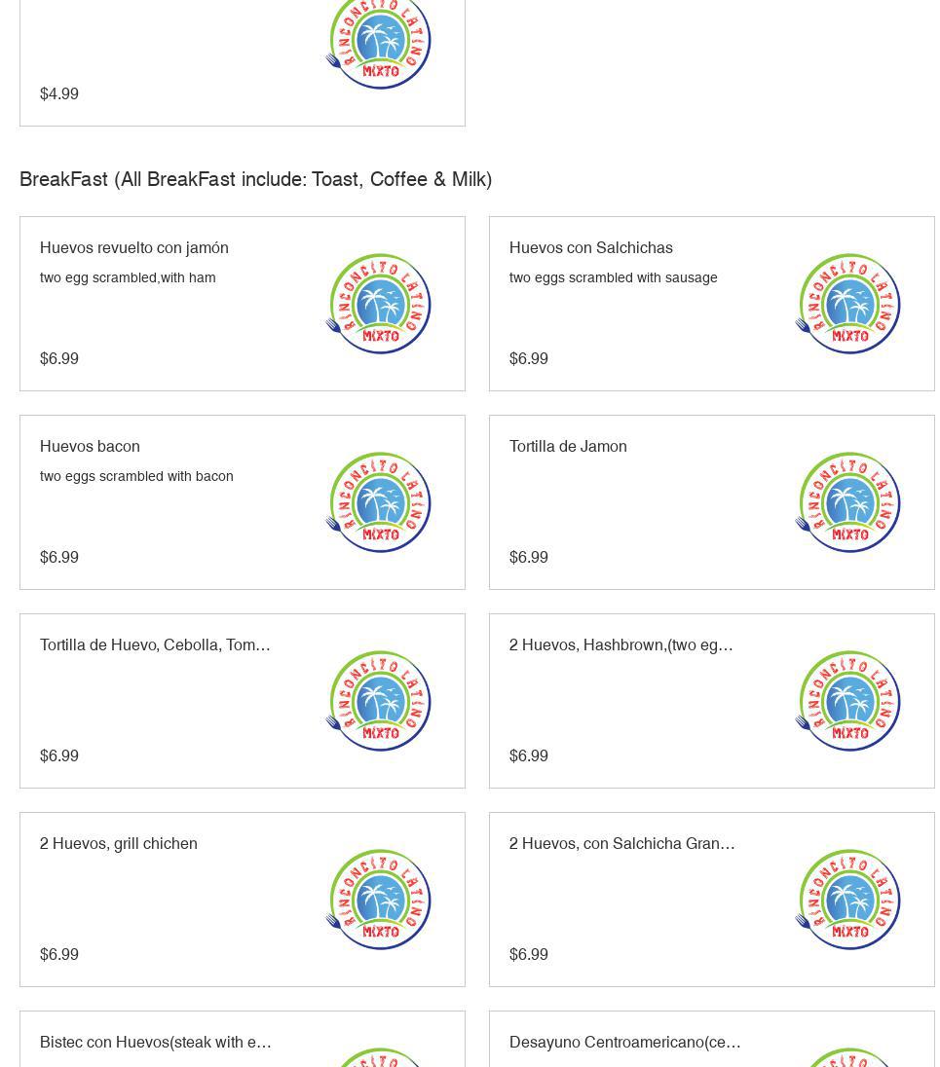Screen dimensions: 940x1067
Task: Open Tortilla de Huevo, Cebolla, Tom… item
Action: (155, 644)
